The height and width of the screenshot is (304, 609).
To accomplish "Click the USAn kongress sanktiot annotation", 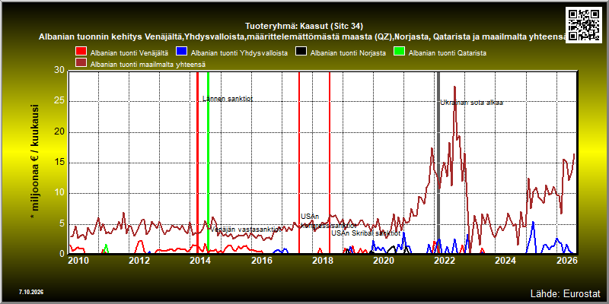I will click(x=328, y=221).
